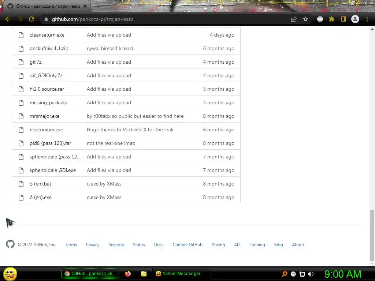Click the volume speaker tray icon
This screenshot has width=375, height=281.
click(x=311, y=274)
